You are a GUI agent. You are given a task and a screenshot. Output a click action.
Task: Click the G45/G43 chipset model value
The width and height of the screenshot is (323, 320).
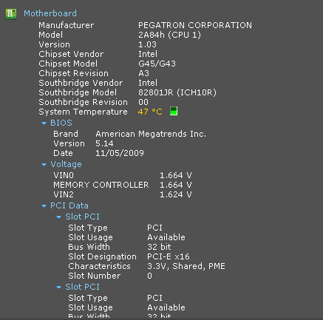[157, 64]
